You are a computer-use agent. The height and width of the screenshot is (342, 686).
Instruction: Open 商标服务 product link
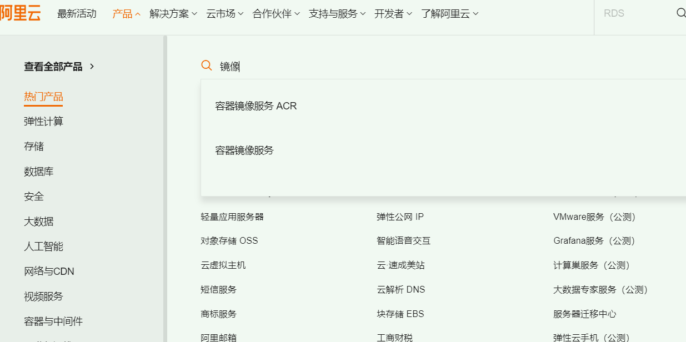click(x=218, y=314)
